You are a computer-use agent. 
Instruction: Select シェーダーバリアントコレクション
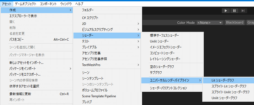pos(172,88)
